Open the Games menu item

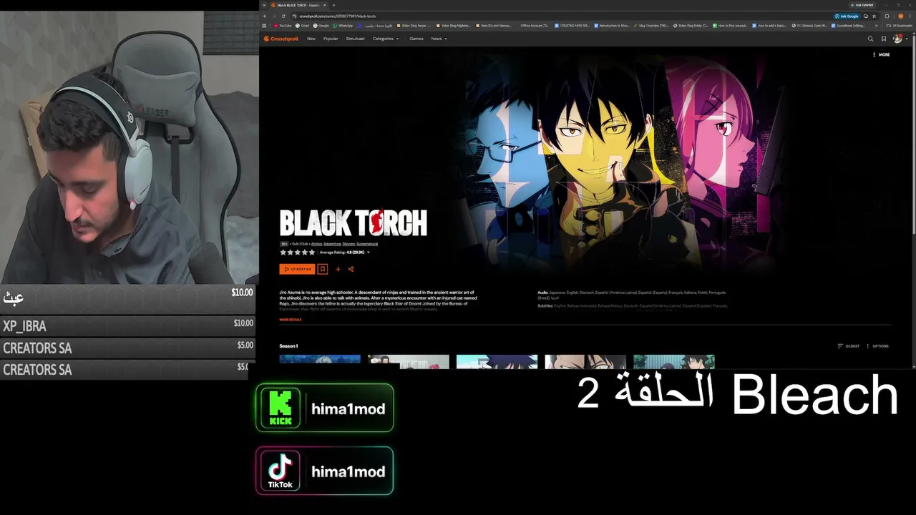coord(416,39)
